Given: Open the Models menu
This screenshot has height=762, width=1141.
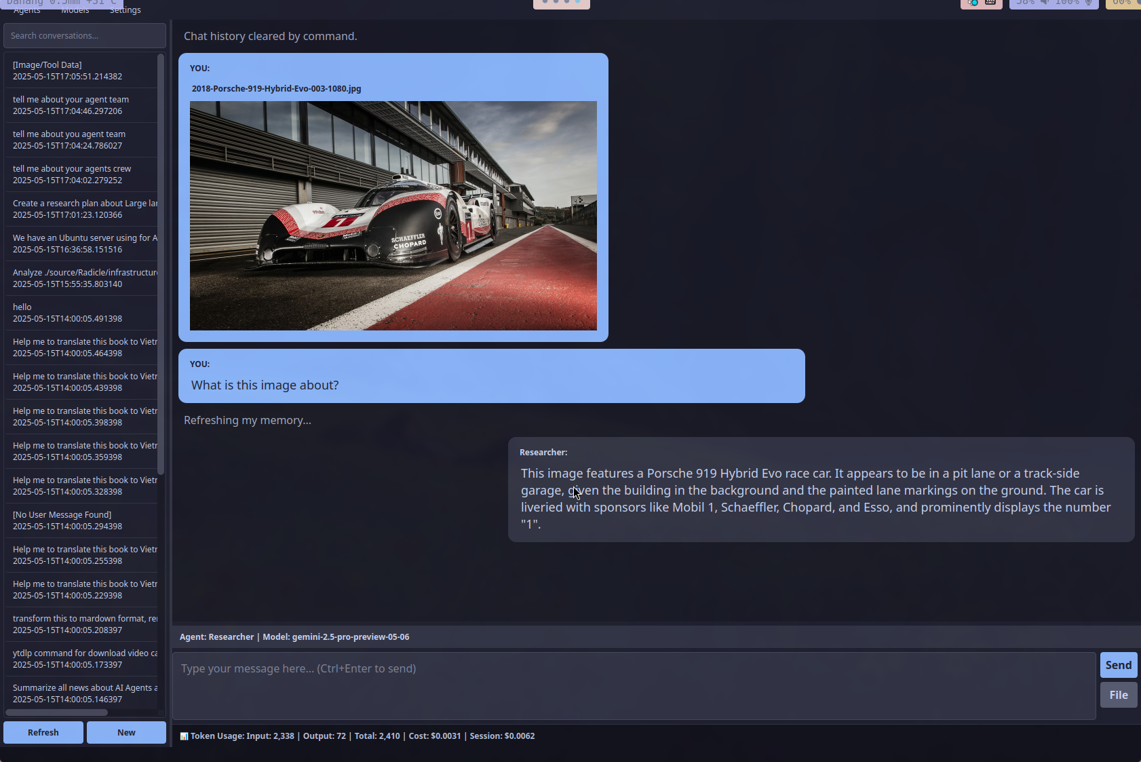Looking at the screenshot, I should [75, 9].
